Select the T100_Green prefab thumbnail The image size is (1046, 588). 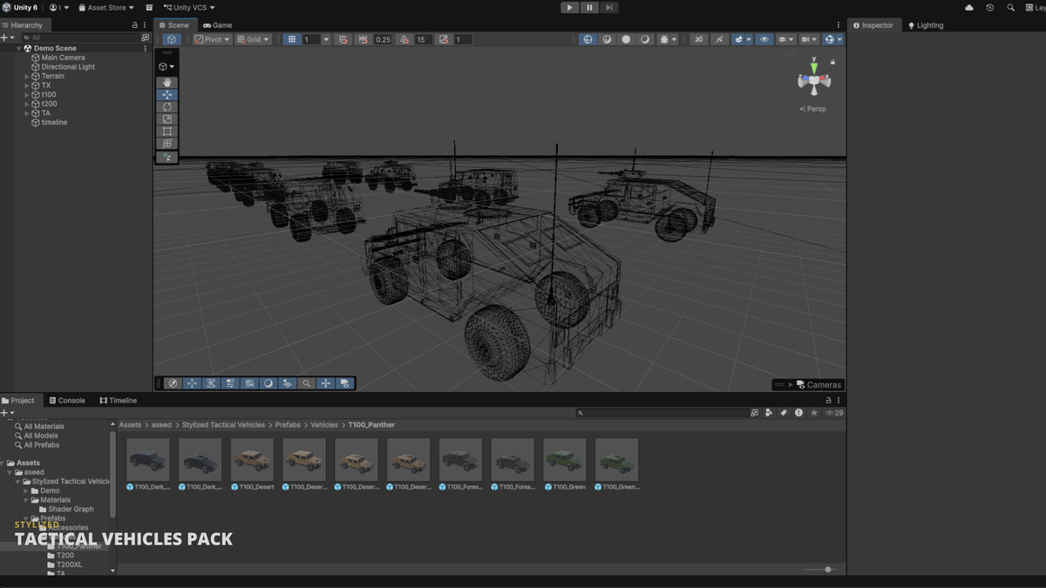[565, 464]
